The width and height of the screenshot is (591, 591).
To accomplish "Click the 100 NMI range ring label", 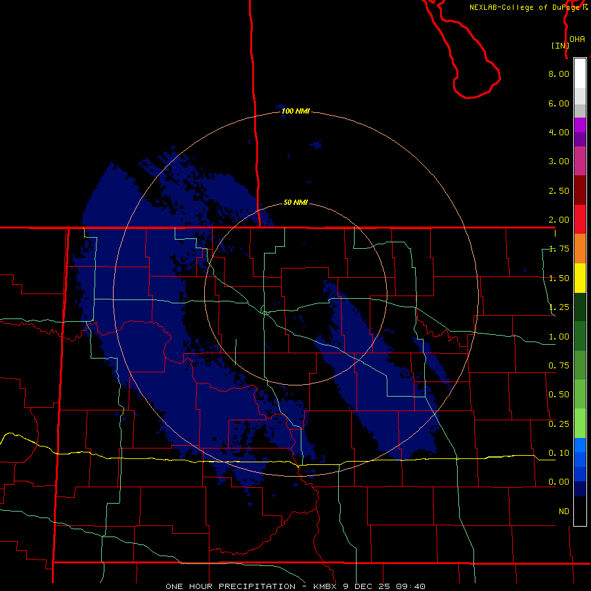I will [x=295, y=111].
